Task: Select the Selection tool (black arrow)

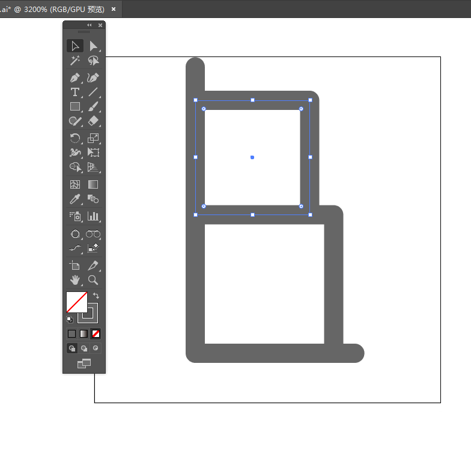Action: [x=75, y=46]
